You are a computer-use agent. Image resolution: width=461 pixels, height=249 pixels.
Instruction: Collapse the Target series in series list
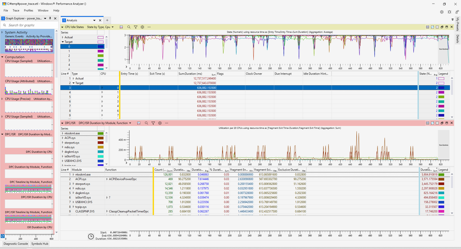[63, 42]
